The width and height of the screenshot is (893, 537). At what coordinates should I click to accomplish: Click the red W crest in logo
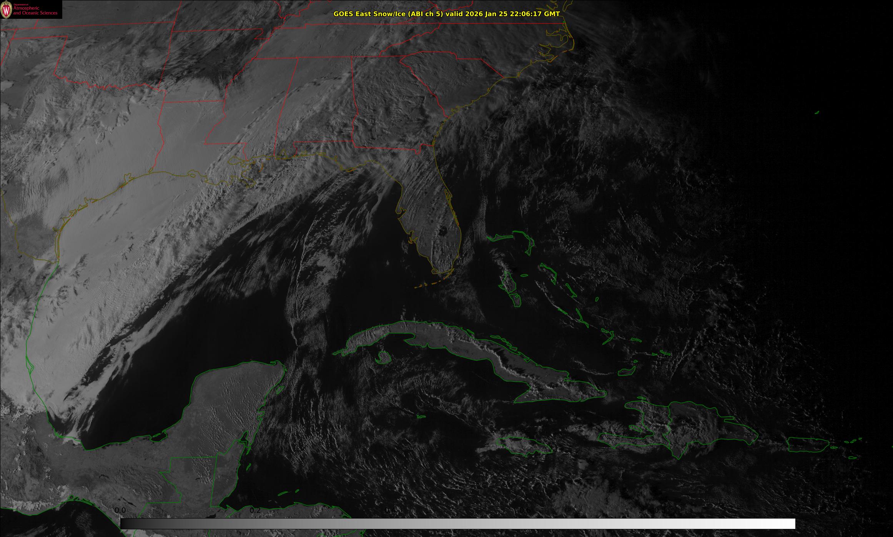point(6,10)
